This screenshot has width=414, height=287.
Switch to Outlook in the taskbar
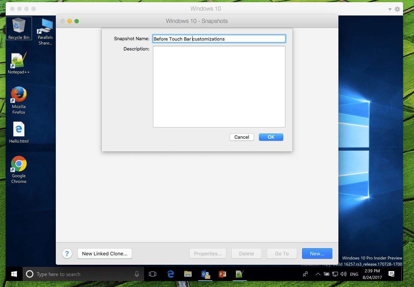[x=206, y=274]
